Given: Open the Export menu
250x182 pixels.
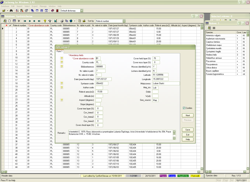Looking at the screenshot, I should tap(35, 6).
